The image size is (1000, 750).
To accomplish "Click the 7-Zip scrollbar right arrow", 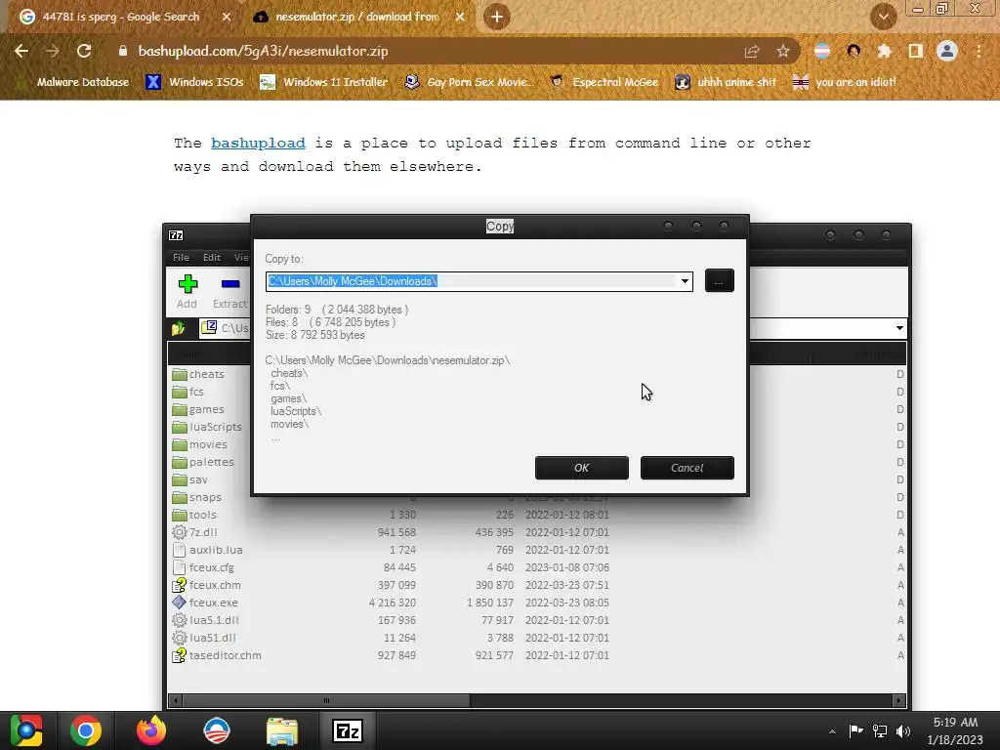I will point(898,700).
